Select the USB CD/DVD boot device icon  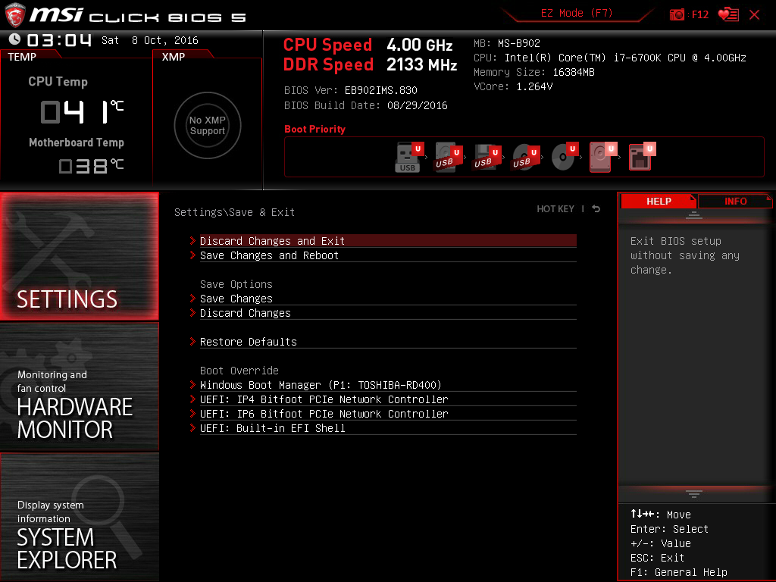pyautogui.click(x=526, y=157)
